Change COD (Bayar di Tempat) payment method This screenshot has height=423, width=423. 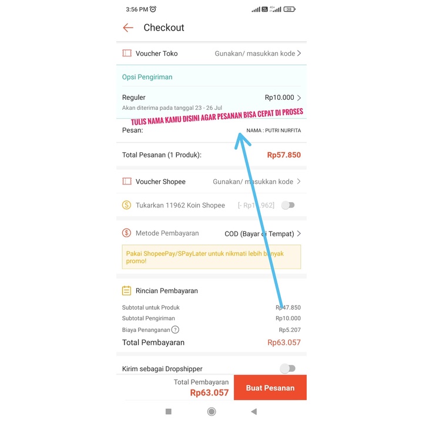coord(263,234)
